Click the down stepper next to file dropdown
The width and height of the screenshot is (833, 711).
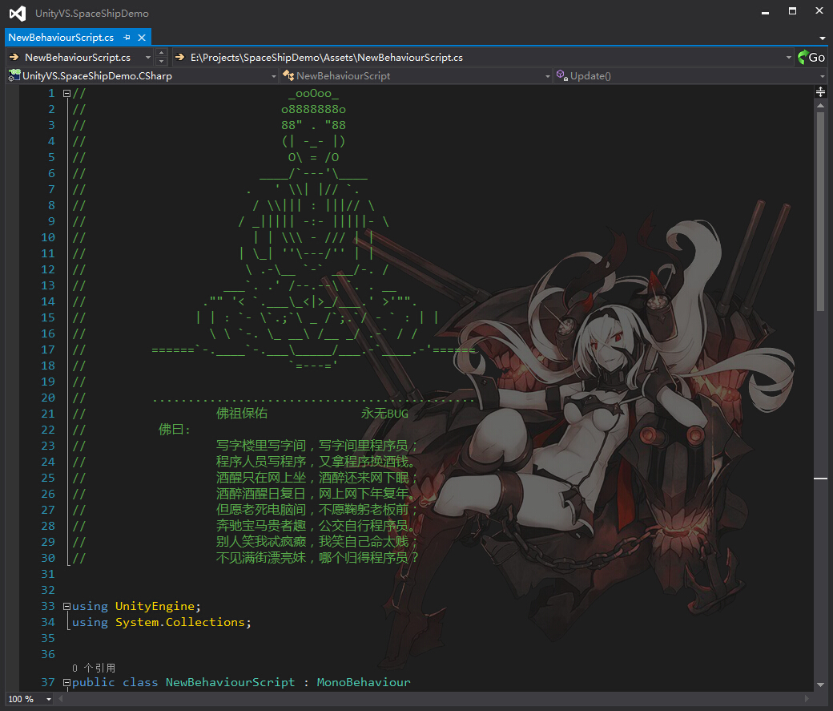[x=162, y=61]
